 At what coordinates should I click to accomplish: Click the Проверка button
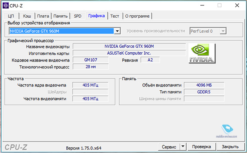[201, 147]
